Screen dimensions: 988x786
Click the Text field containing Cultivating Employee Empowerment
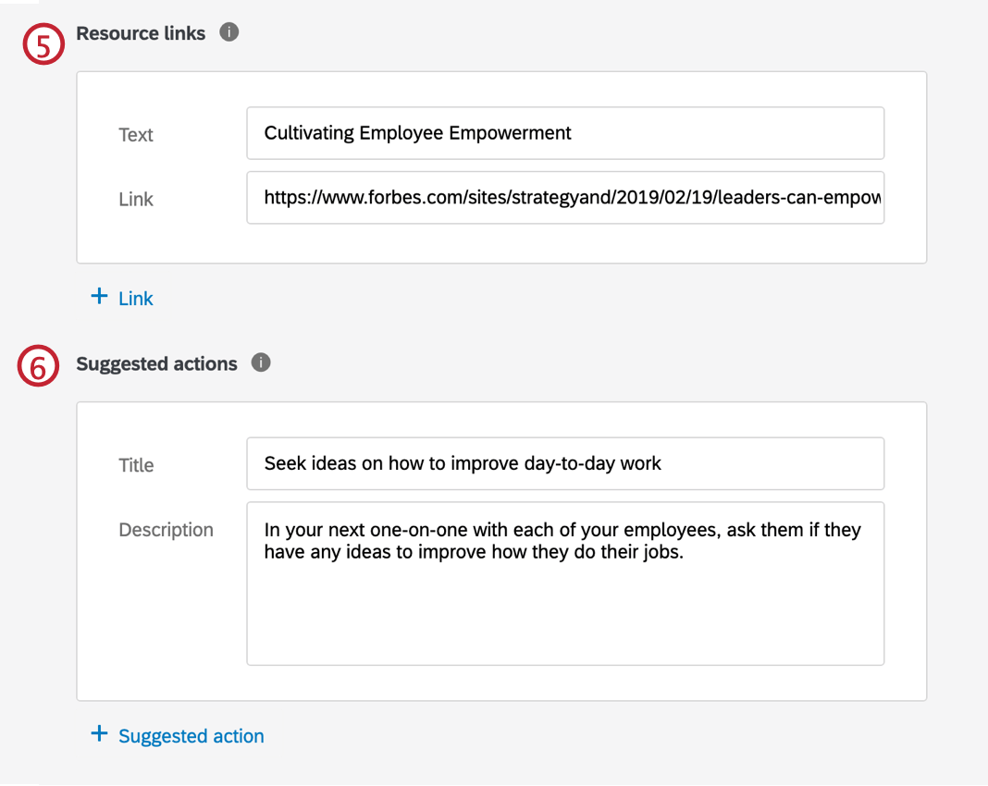564,132
